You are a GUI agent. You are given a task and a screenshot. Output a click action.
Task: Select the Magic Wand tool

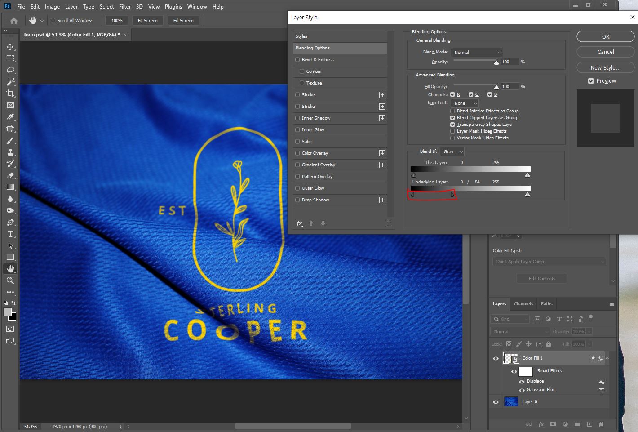point(10,82)
